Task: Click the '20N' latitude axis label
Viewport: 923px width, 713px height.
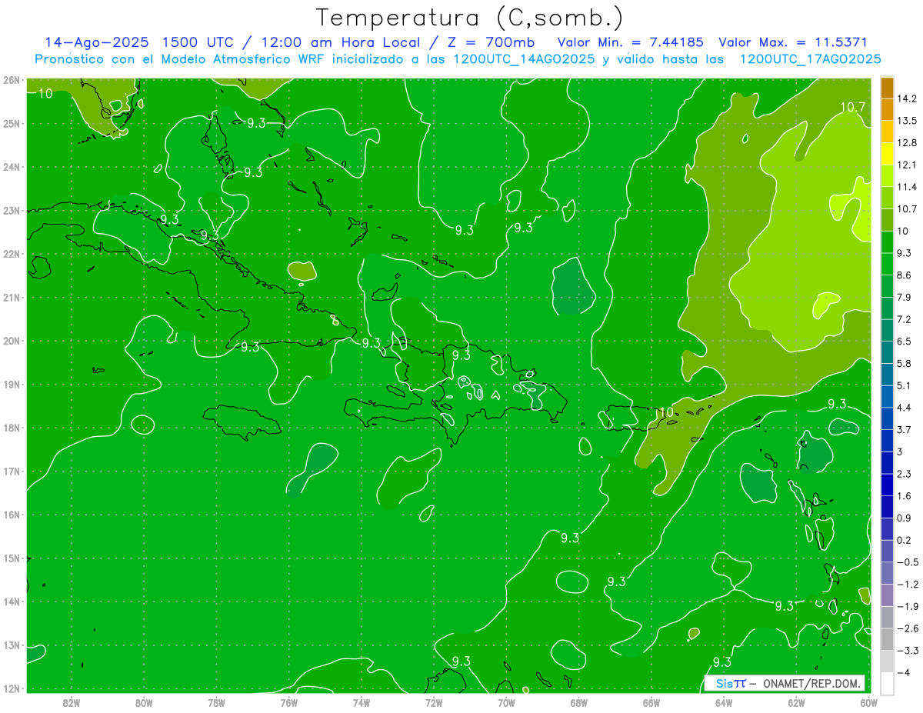Action: (12, 341)
